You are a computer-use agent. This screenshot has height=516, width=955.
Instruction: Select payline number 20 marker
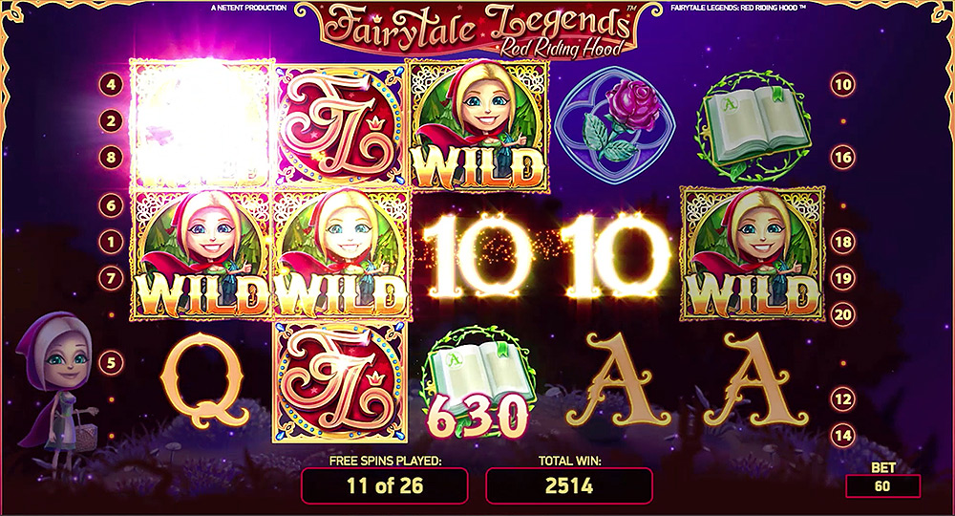pyautogui.click(x=843, y=314)
